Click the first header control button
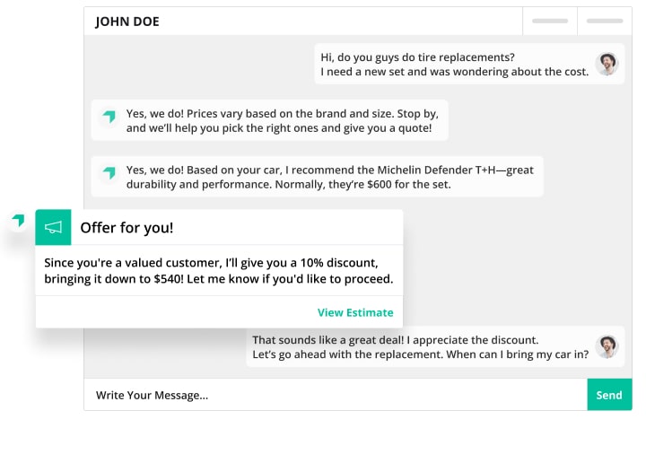Image resolution: width=646 pixels, height=463 pixels. [549, 21]
